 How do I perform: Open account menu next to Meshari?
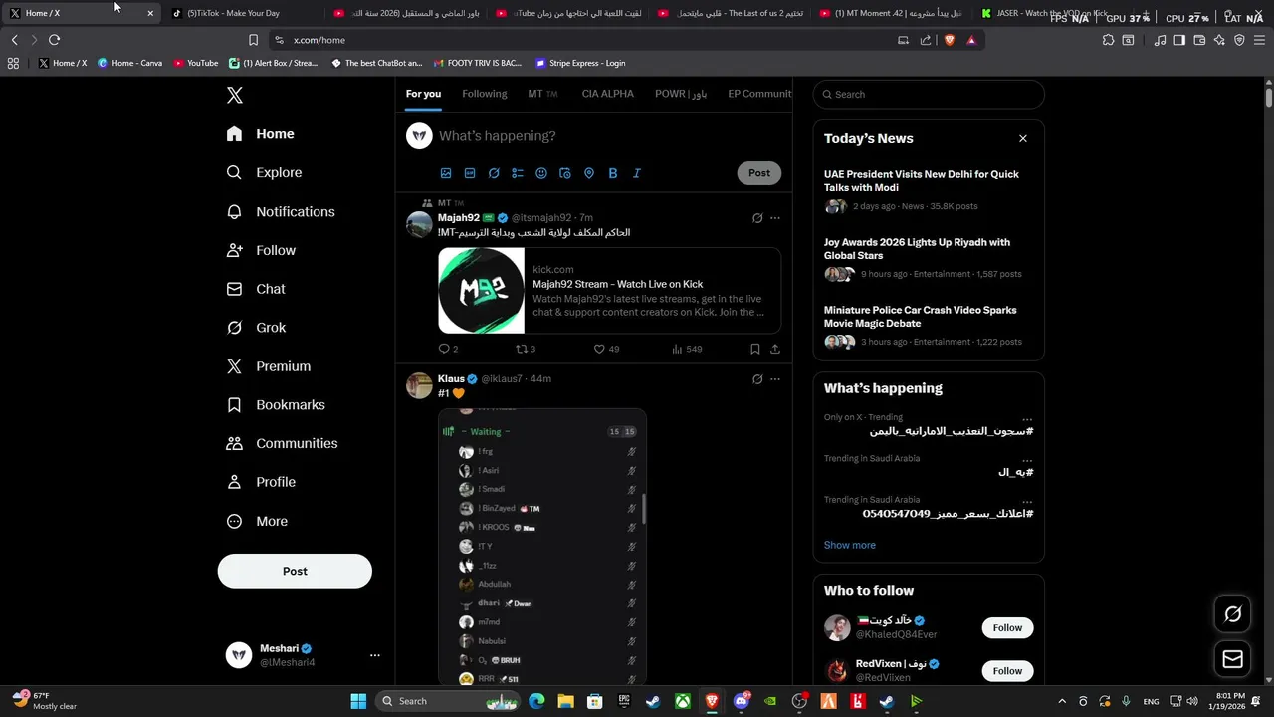tap(375, 655)
